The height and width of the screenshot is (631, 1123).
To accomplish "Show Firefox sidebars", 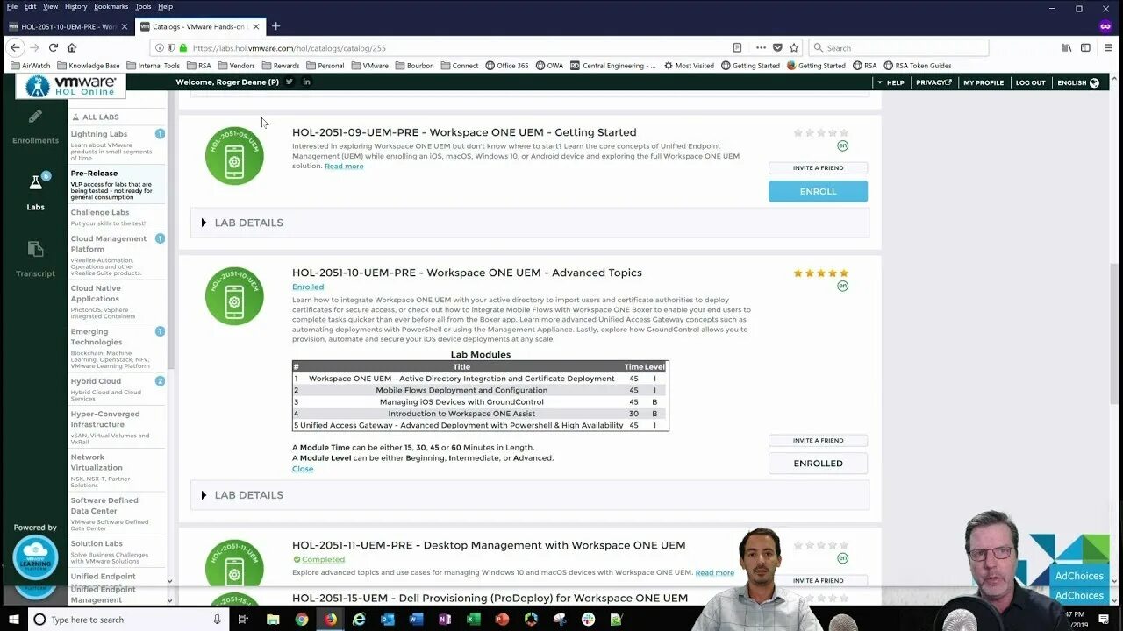I will coord(1086,48).
